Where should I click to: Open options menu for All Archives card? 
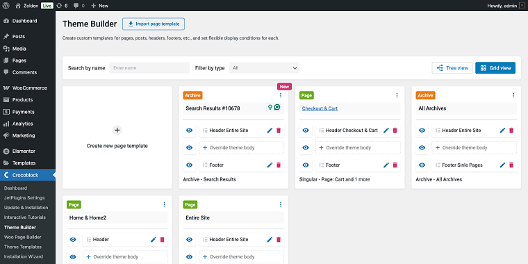pyautogui.click(x=513, y=95)
